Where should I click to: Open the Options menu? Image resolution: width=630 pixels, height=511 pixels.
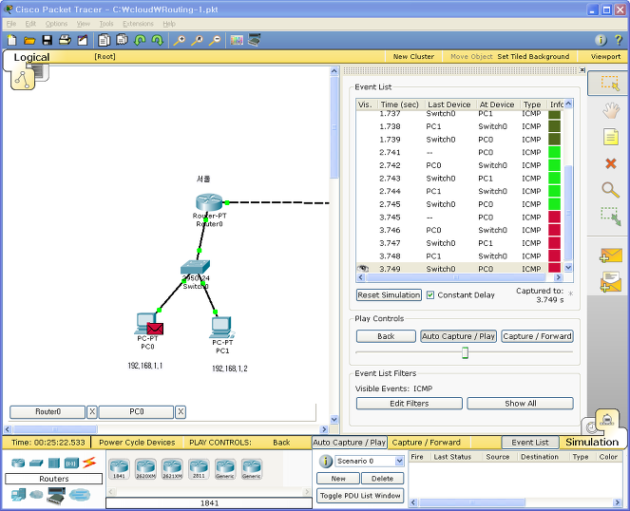(56, 24)
